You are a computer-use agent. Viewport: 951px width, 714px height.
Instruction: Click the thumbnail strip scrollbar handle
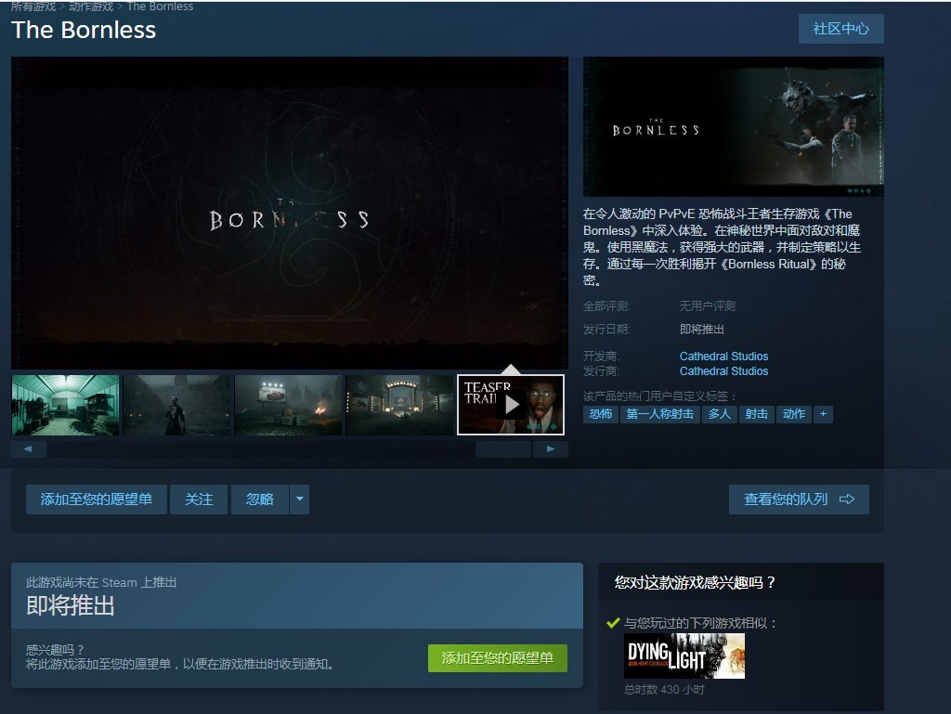click(x=503, y=449)
